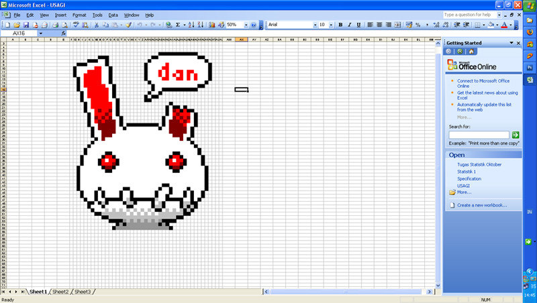The height and width of the screenshot is (303, 537).
Task: Open the Insert menu
Action: (60, 15)
